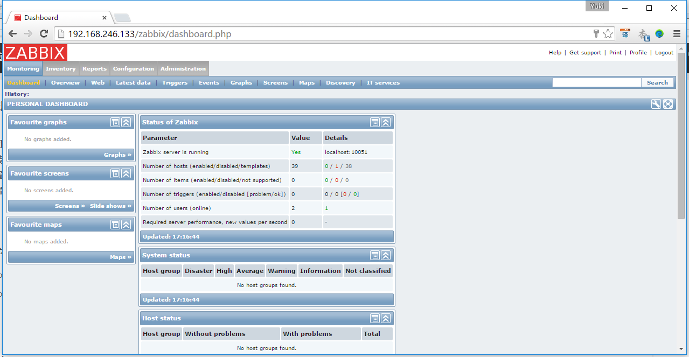Go back using the browser back arrow
The image size is (689, 357).
point(12,34)
